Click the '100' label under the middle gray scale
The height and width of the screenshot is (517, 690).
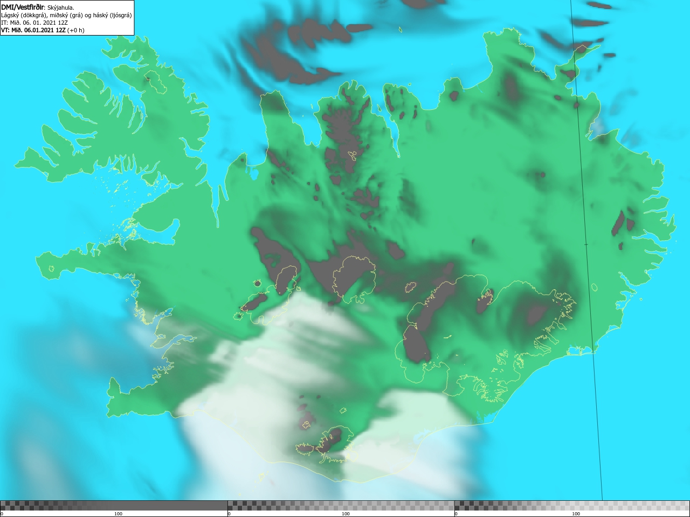click(346, 514)
